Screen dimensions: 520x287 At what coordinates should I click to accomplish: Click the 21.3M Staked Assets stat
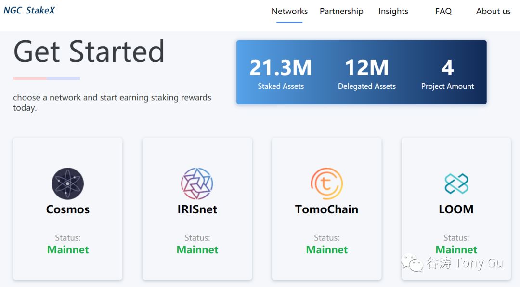point(281,73)
